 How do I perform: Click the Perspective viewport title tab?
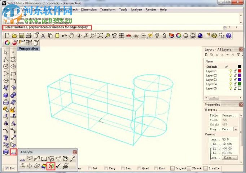(28, 49)
